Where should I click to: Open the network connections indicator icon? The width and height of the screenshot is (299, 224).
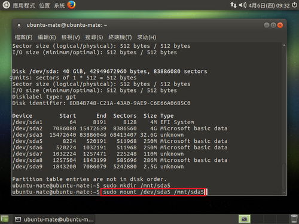point(233,5)
